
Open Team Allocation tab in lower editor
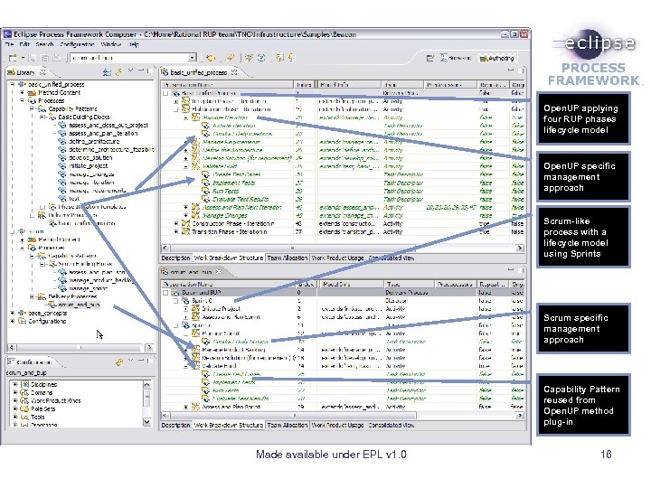pos(287,425)
